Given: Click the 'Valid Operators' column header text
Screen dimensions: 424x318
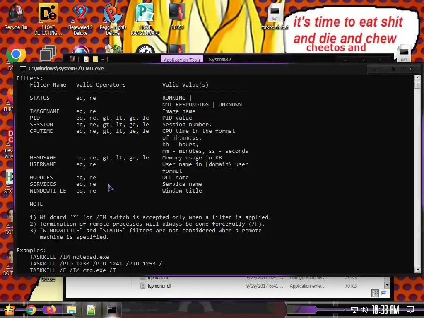Looking at the screenshot, I should click(x=101, y=84).
